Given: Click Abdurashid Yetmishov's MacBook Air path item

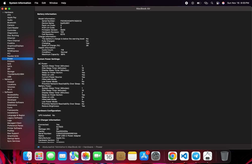Looking at the screenshot, I should (61, 147).
